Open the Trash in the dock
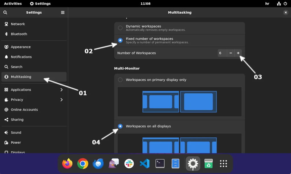The width and height of the screenshot is (291, 174). click(x=208, y=164)
